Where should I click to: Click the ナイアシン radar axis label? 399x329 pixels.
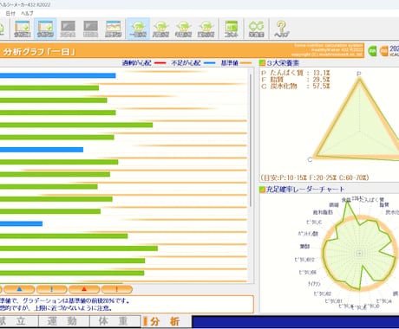coord(314,284)
